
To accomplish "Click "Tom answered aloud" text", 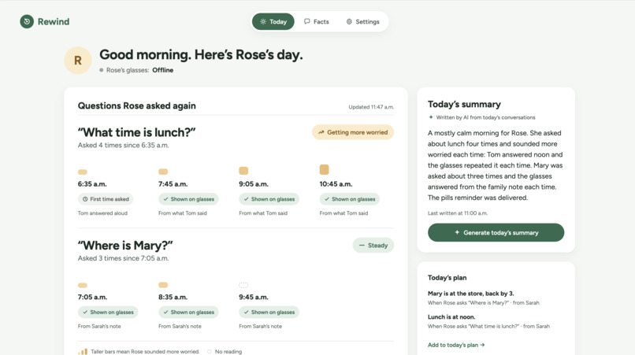I will [x=102, y=213].
